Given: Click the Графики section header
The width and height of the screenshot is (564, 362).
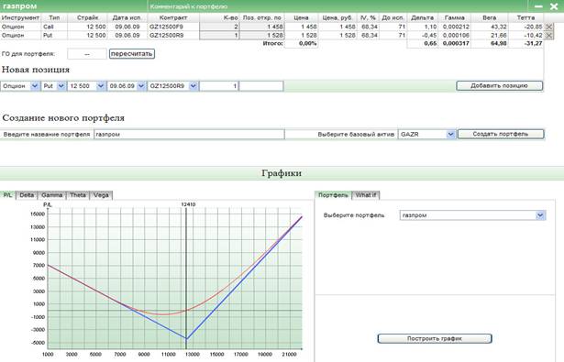Looking at the screenshot, I should pos(282,173).
